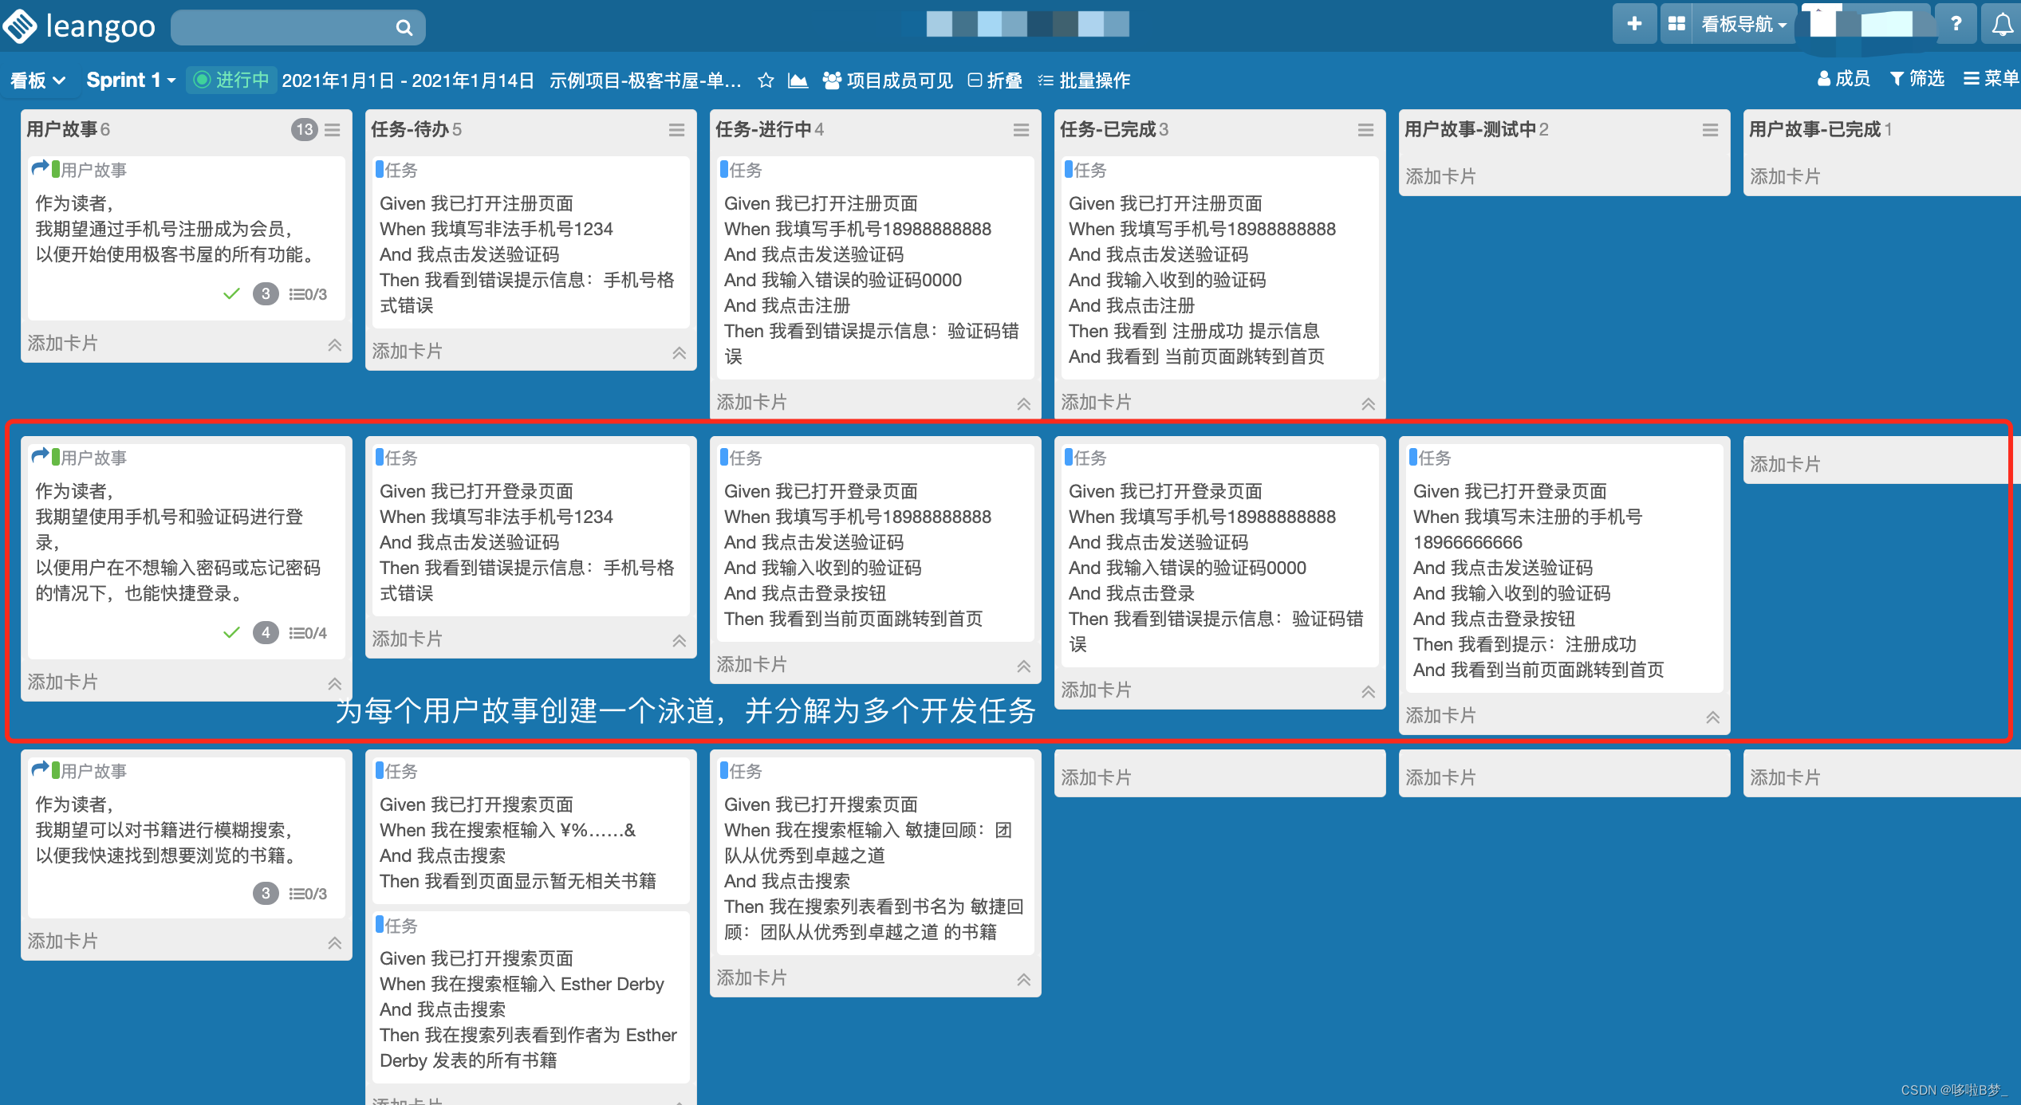Screen dimensions: 2021x1105
Task: Click checklist 0/3 on registration story card
Action: point(308,294)
